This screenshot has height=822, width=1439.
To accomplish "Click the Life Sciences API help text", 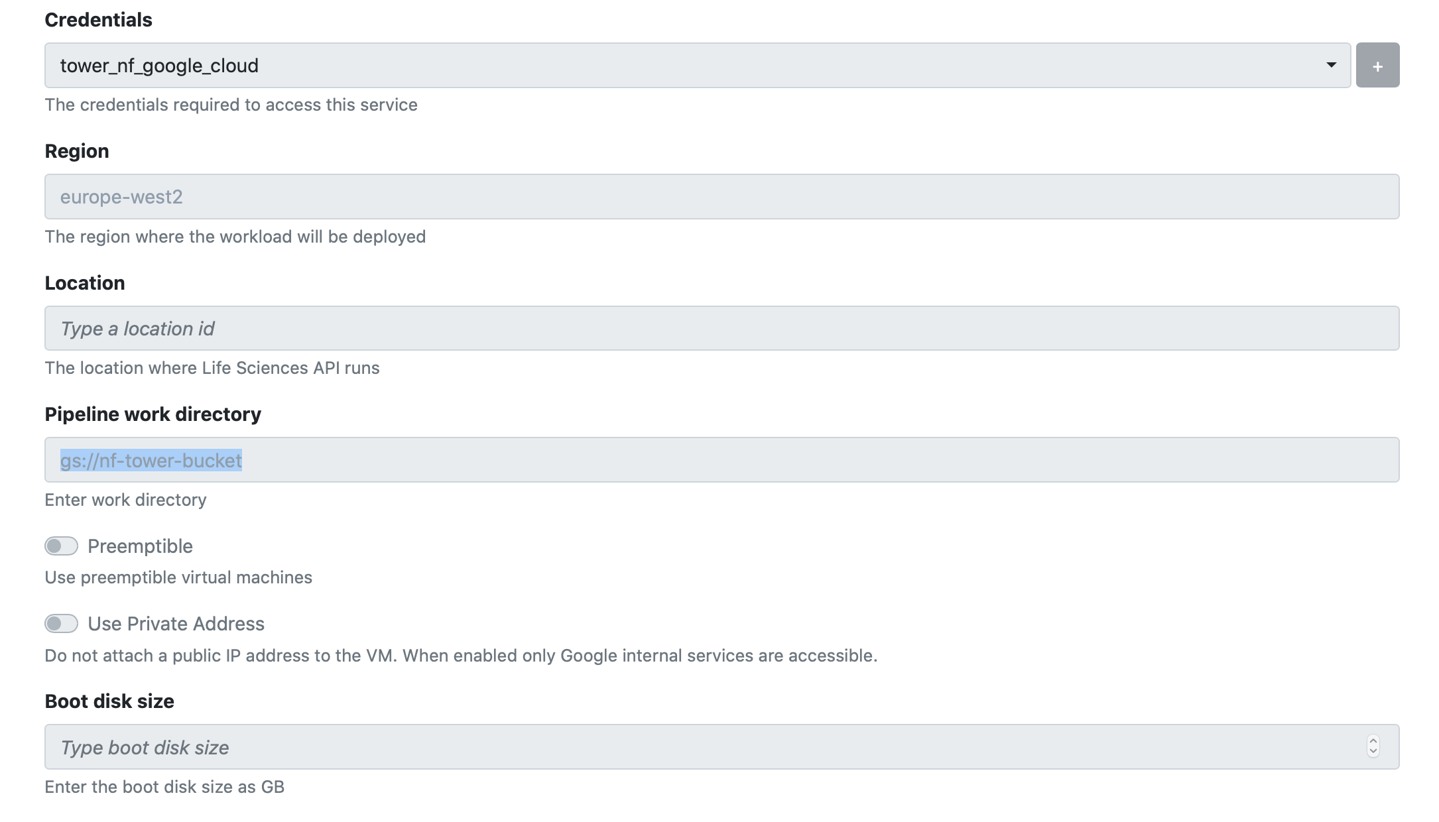I will coord(212,368).
